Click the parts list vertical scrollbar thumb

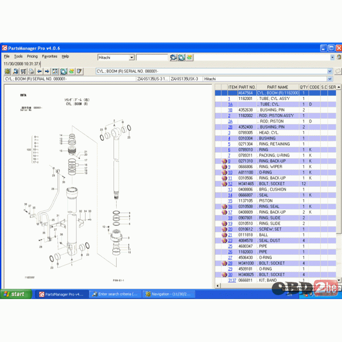tap(339, 161)
